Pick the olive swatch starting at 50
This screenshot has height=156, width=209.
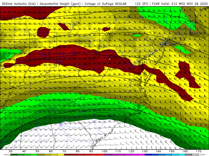point(41,154)
